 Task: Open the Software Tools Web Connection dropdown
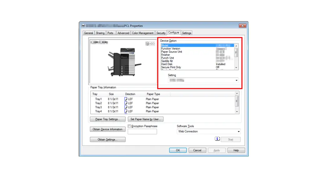coord(209,131)
